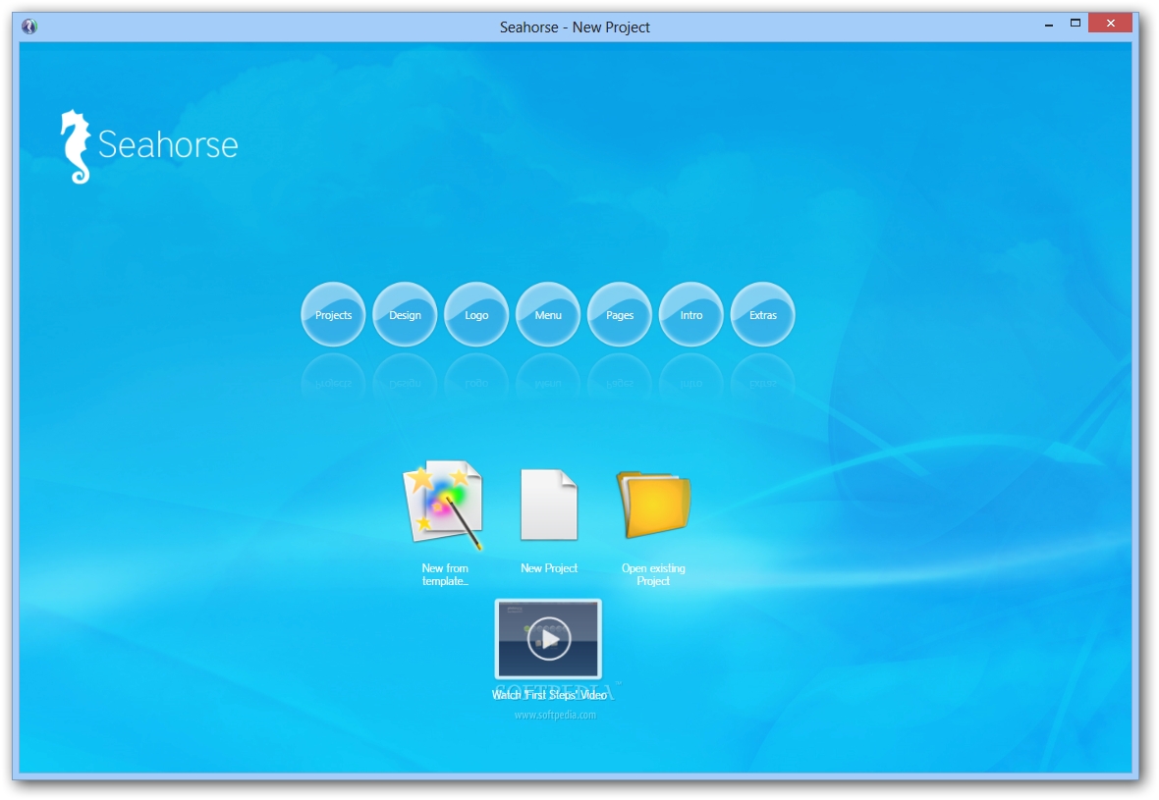The height and width of the screenshot is (800, 1159).
Task: Select the Logo bubble
Action: click(476, 315)
